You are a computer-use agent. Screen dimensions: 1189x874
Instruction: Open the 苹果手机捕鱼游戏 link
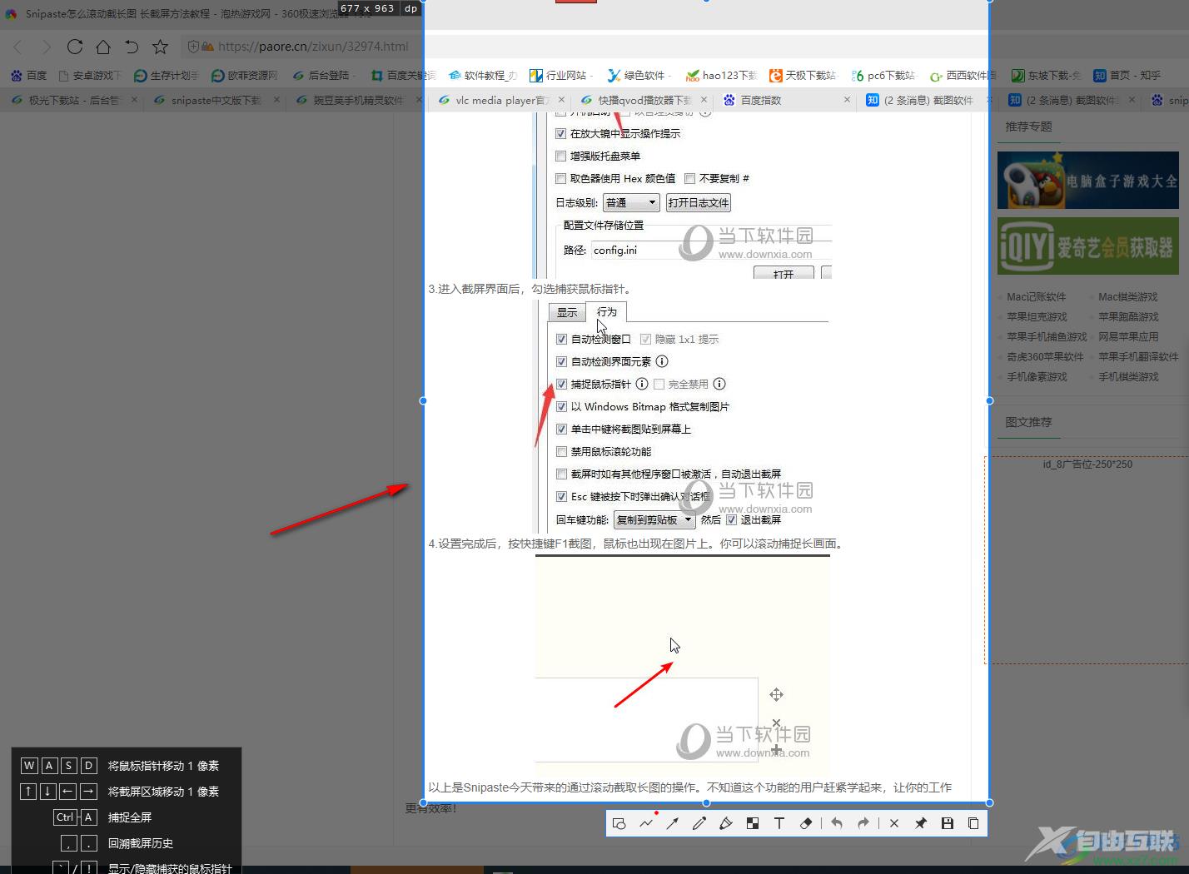1047,337
